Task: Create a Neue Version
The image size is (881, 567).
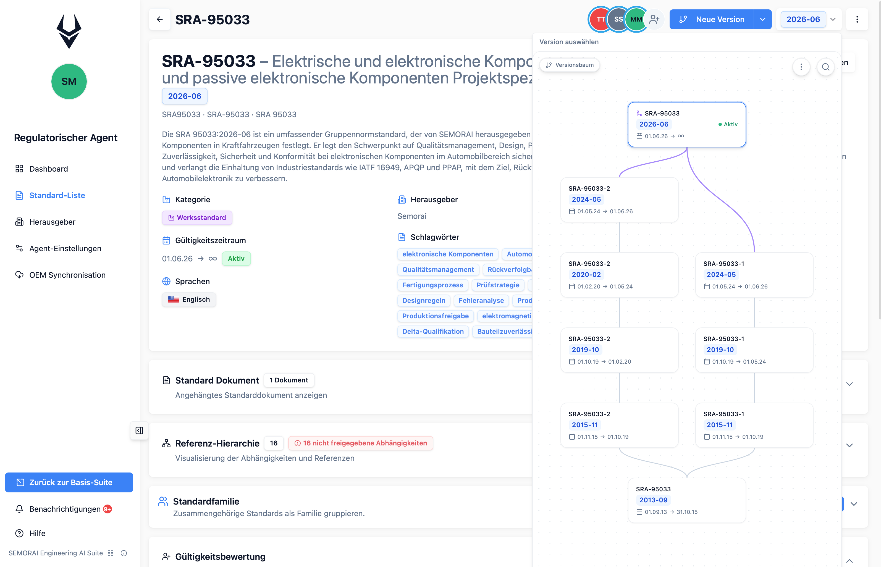Action: click(712, 19)
